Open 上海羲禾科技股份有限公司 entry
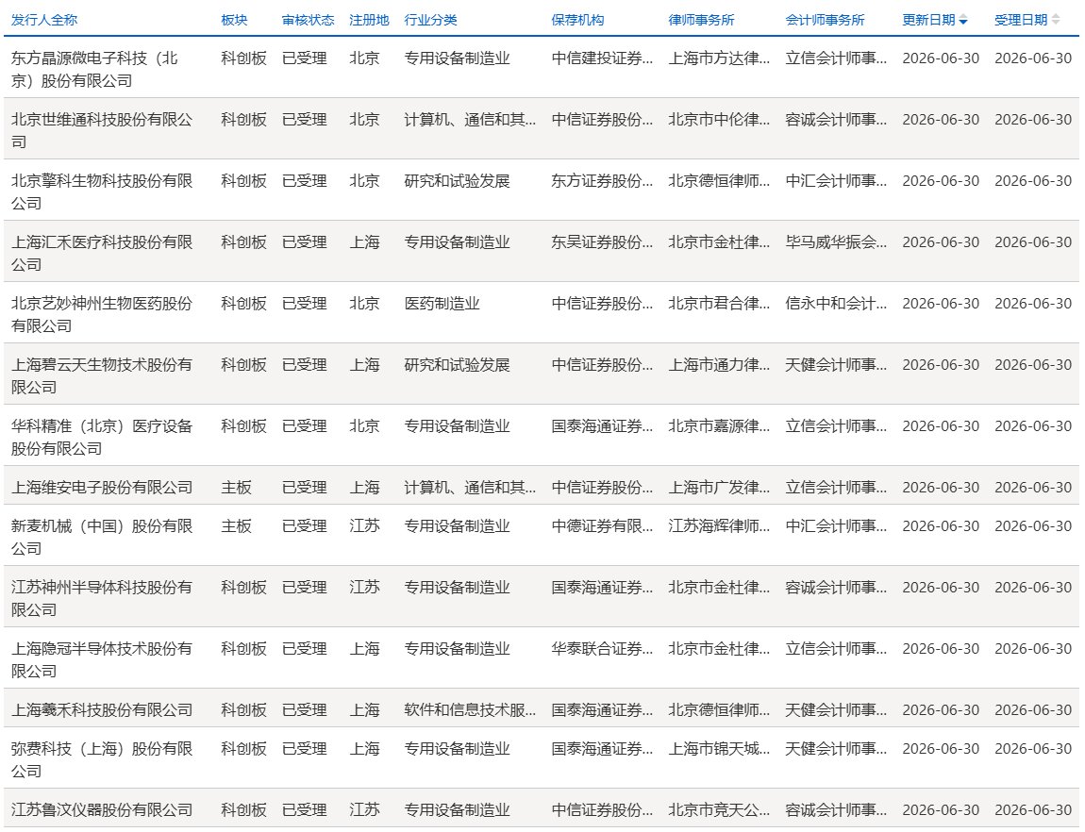The width and height of the screenshot is (1085, 832). coord(102,710)
